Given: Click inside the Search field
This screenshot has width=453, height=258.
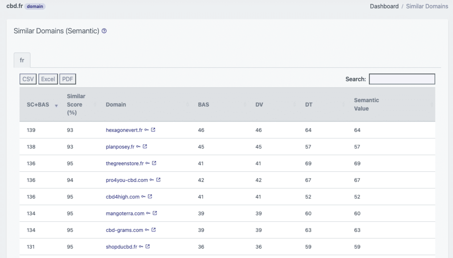Looking at the screenshot, I should coord(402,79).
